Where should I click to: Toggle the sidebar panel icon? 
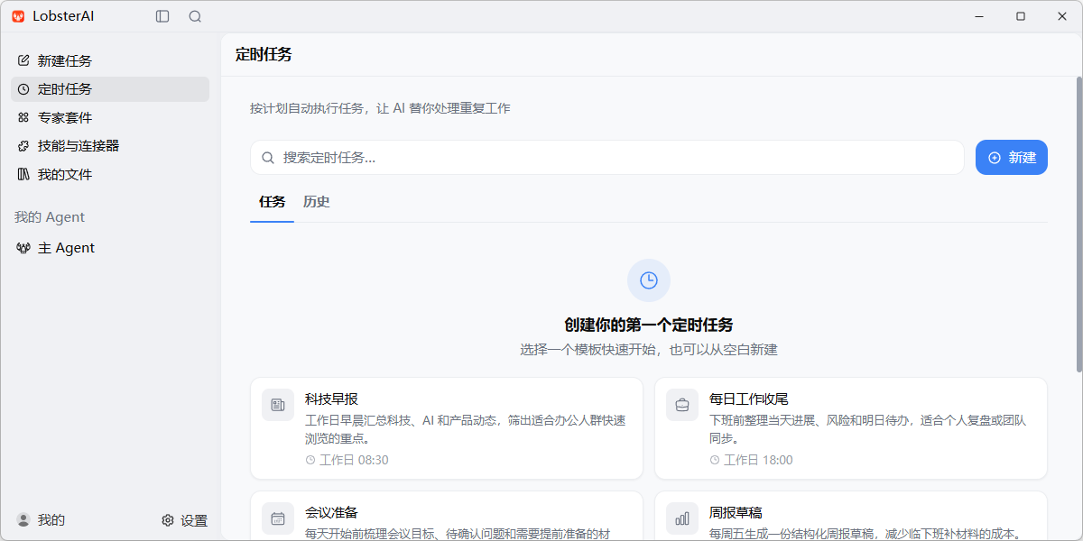pyautogui.click(x=162, y=16)
